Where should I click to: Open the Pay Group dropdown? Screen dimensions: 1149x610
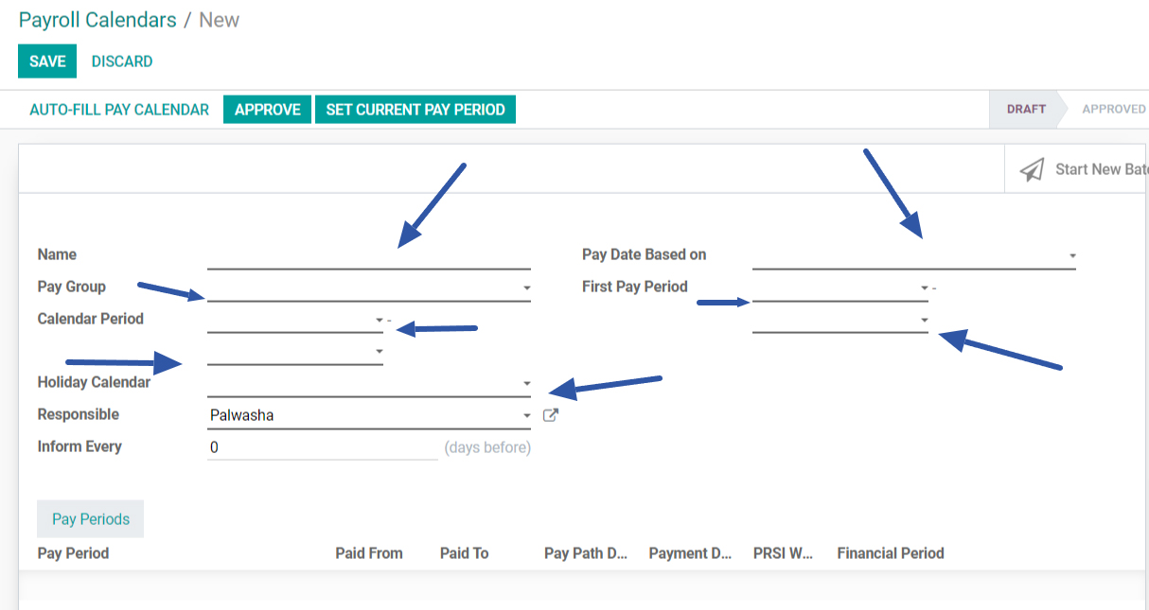pyautogui.click(x=527, y=287)
